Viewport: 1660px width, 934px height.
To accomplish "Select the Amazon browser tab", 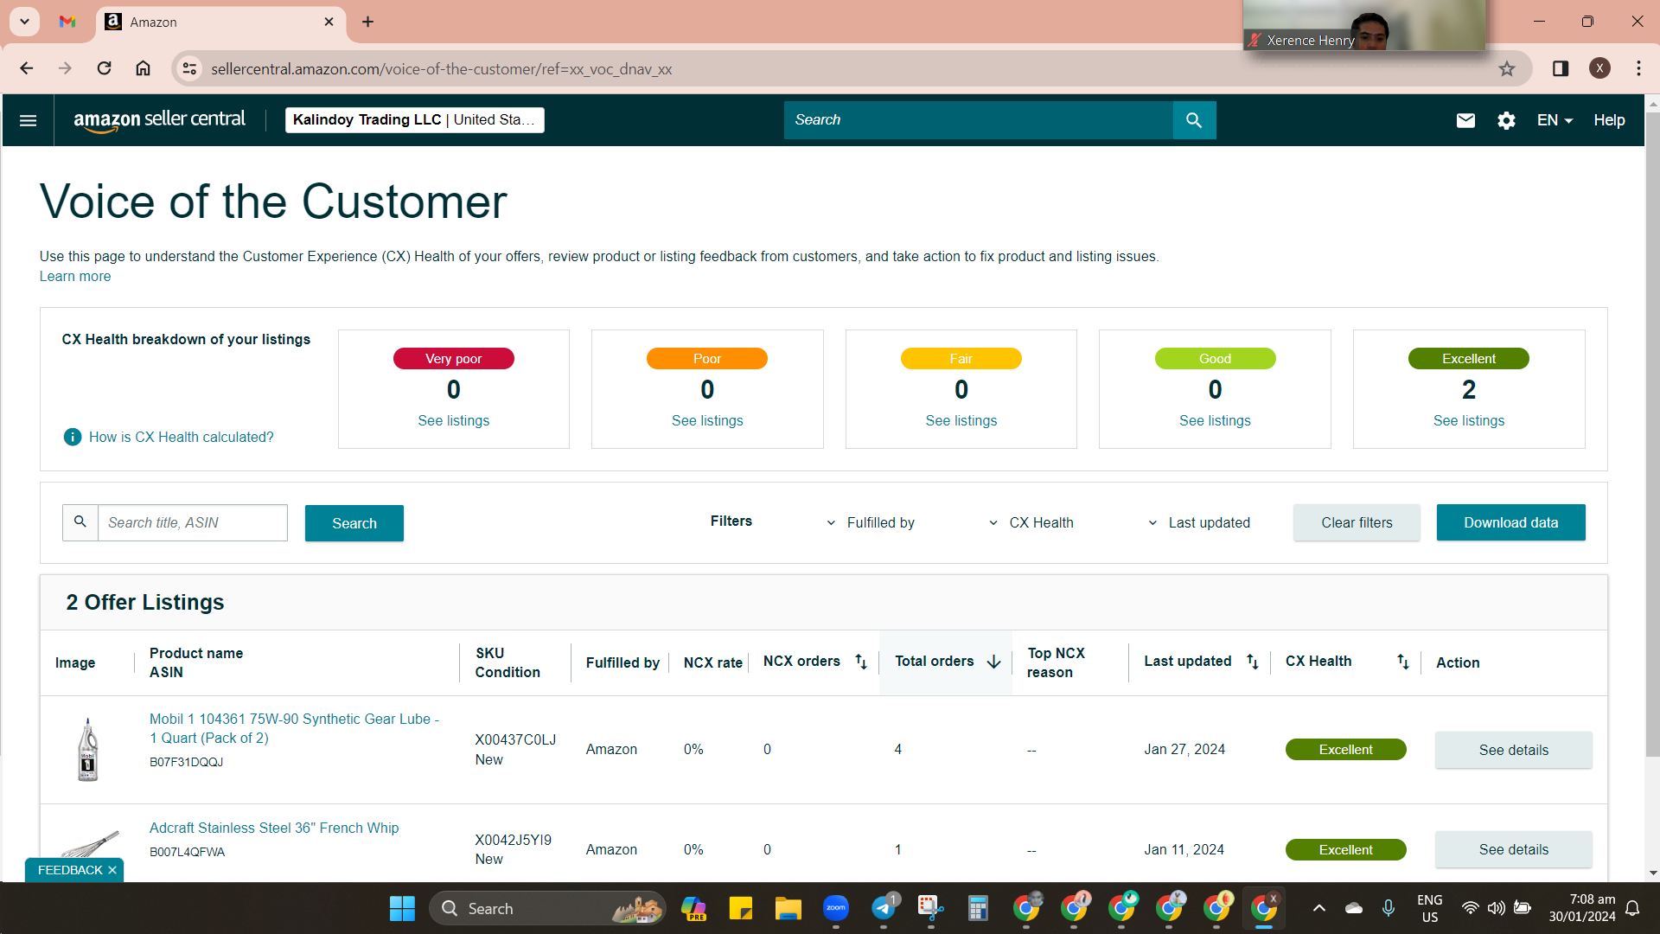I will point(220,22).
